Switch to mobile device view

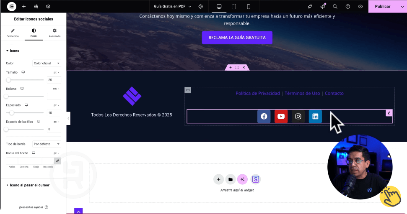pos(249,6)
